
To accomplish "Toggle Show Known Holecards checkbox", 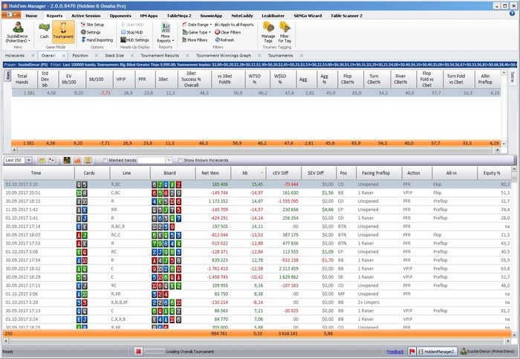I will point(180,161).
